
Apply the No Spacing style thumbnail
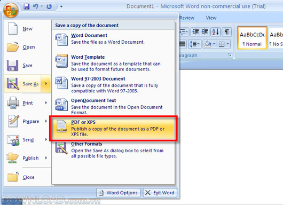click(x=276, y=38)
